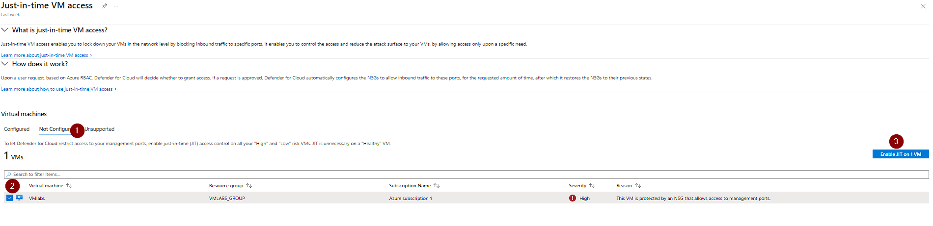Select the Not Configured tab
This screenshot has width=933, height=226.
coord(55,129)
